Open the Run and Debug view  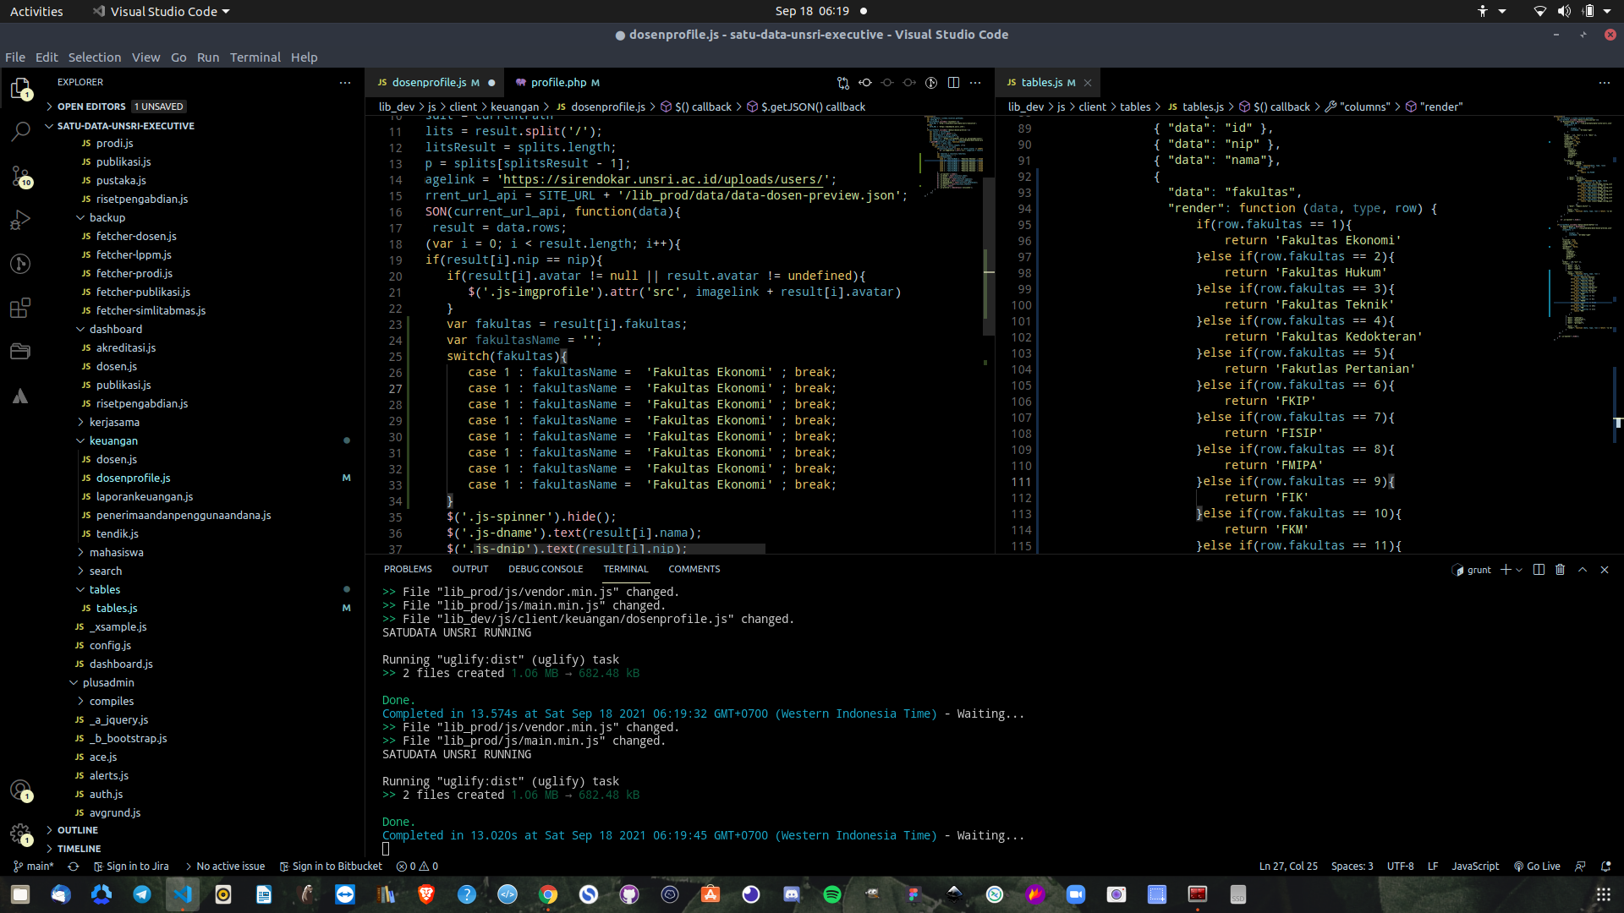[20, 220]
